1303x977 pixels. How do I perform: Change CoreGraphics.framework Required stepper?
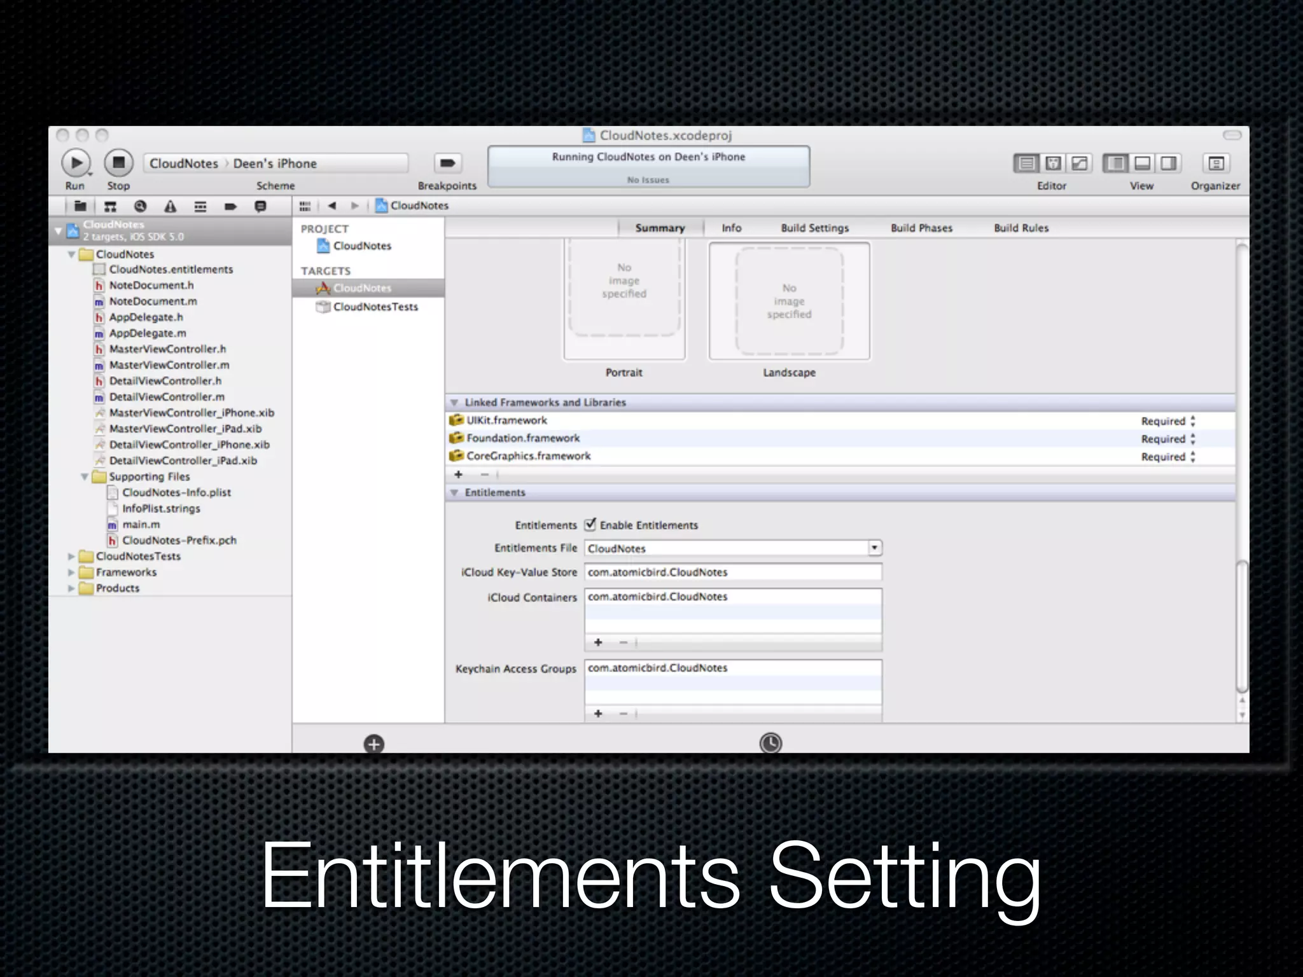(1193, 457)
